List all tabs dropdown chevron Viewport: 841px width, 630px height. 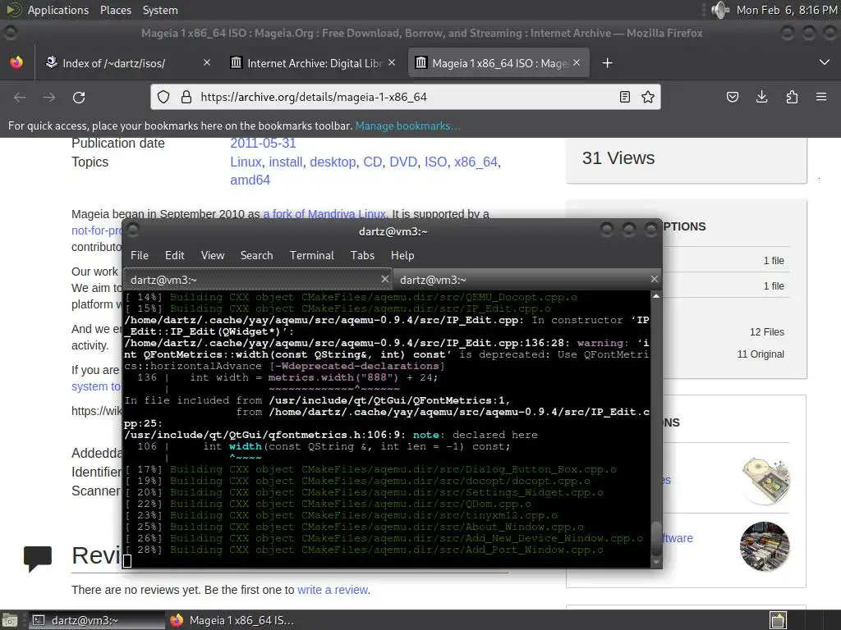pos(825,62)
